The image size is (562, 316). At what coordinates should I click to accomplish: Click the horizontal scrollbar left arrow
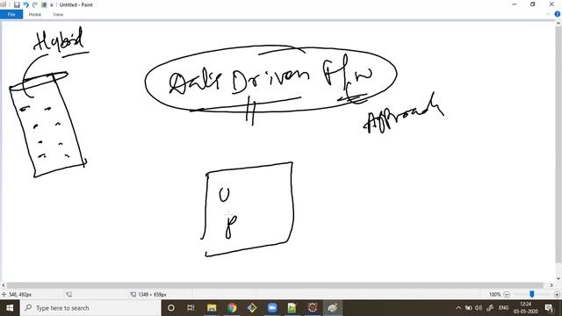pyautogui.click(x=4, y=285)
